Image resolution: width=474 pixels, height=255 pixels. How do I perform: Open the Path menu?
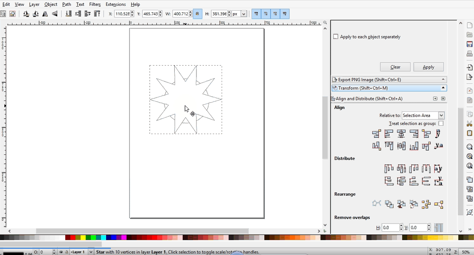tap(67, 4)
